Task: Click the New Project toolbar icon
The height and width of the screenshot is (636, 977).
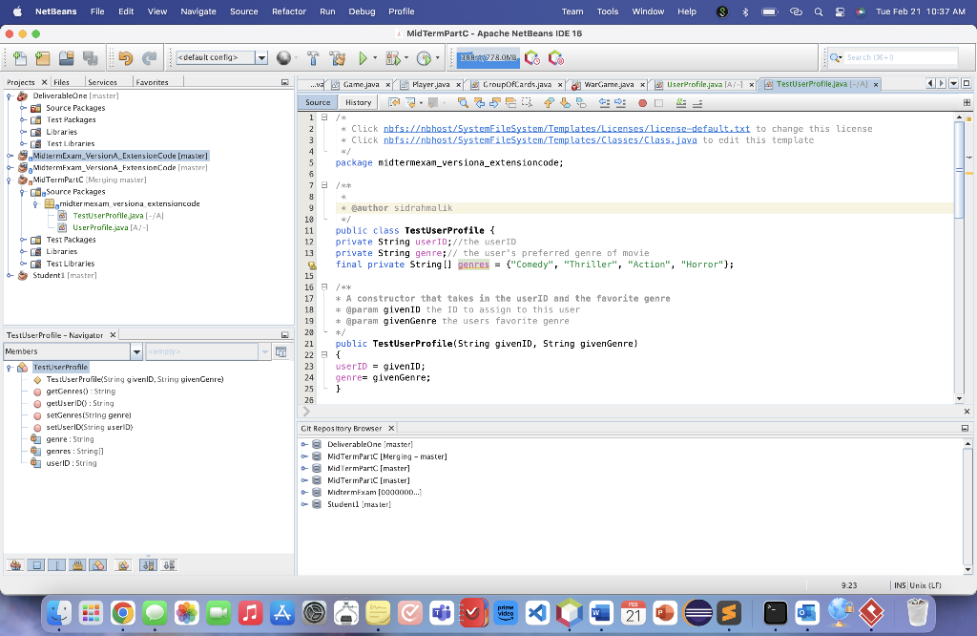Action: point(42,58)
